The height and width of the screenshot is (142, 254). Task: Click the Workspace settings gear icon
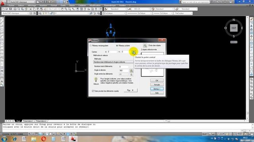click(31, 13)
